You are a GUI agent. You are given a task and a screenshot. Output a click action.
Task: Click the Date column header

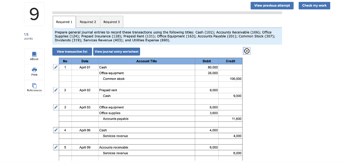(x=85, y=61)
